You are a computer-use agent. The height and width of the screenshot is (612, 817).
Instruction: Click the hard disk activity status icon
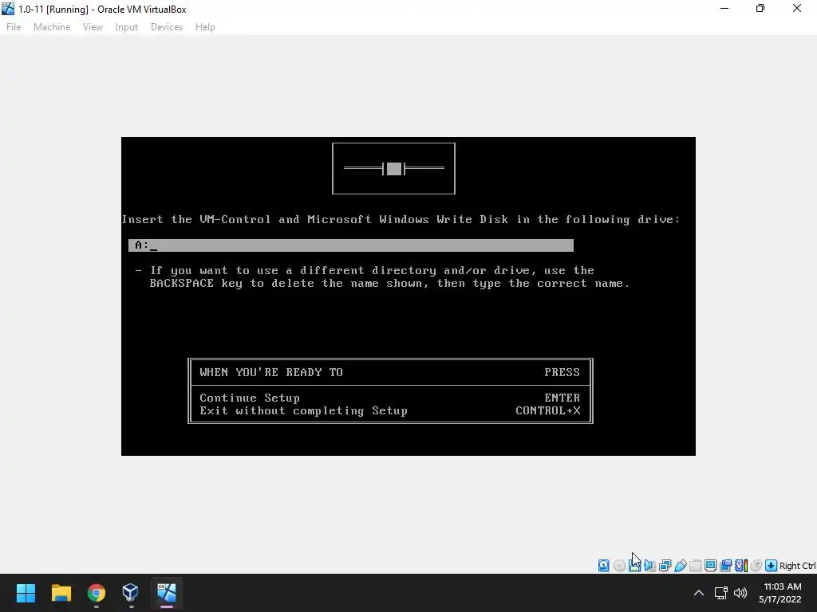pyautogui.click(x=603, y=565)
